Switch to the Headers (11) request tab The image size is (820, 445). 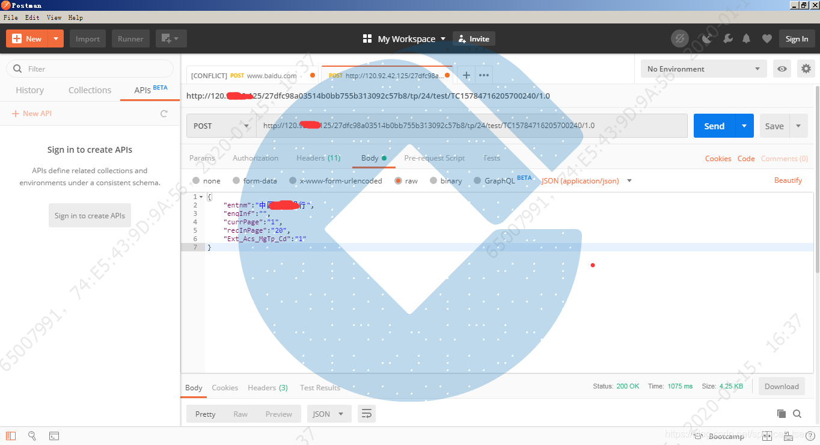click(318, 158)
